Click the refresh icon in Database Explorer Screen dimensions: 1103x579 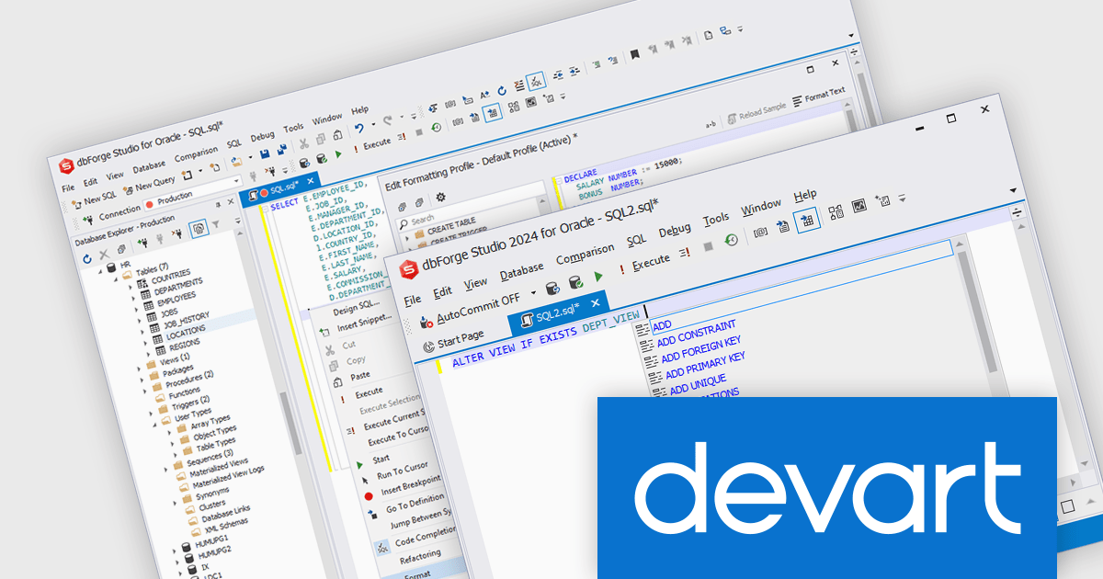(87, 260)
